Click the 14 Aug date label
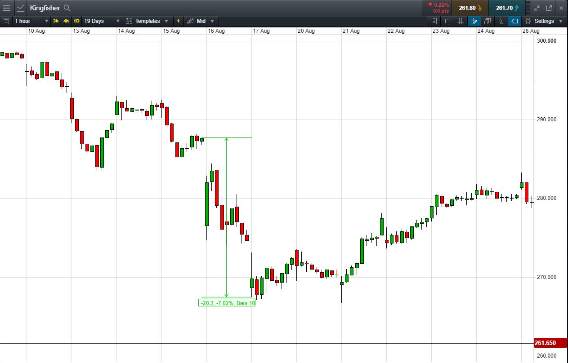568x363 pixels. tap(126, 31)
